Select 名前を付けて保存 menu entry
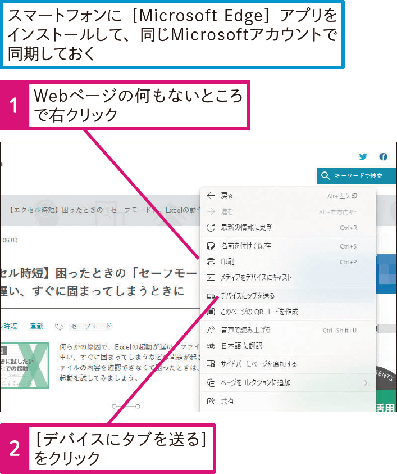Viewport: 397px width, 474px height. 288,246
